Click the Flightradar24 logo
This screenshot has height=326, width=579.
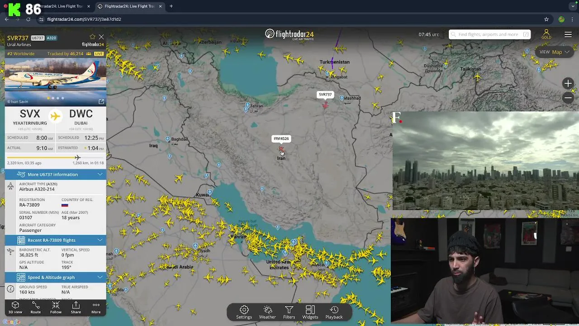tap(289, 34)
